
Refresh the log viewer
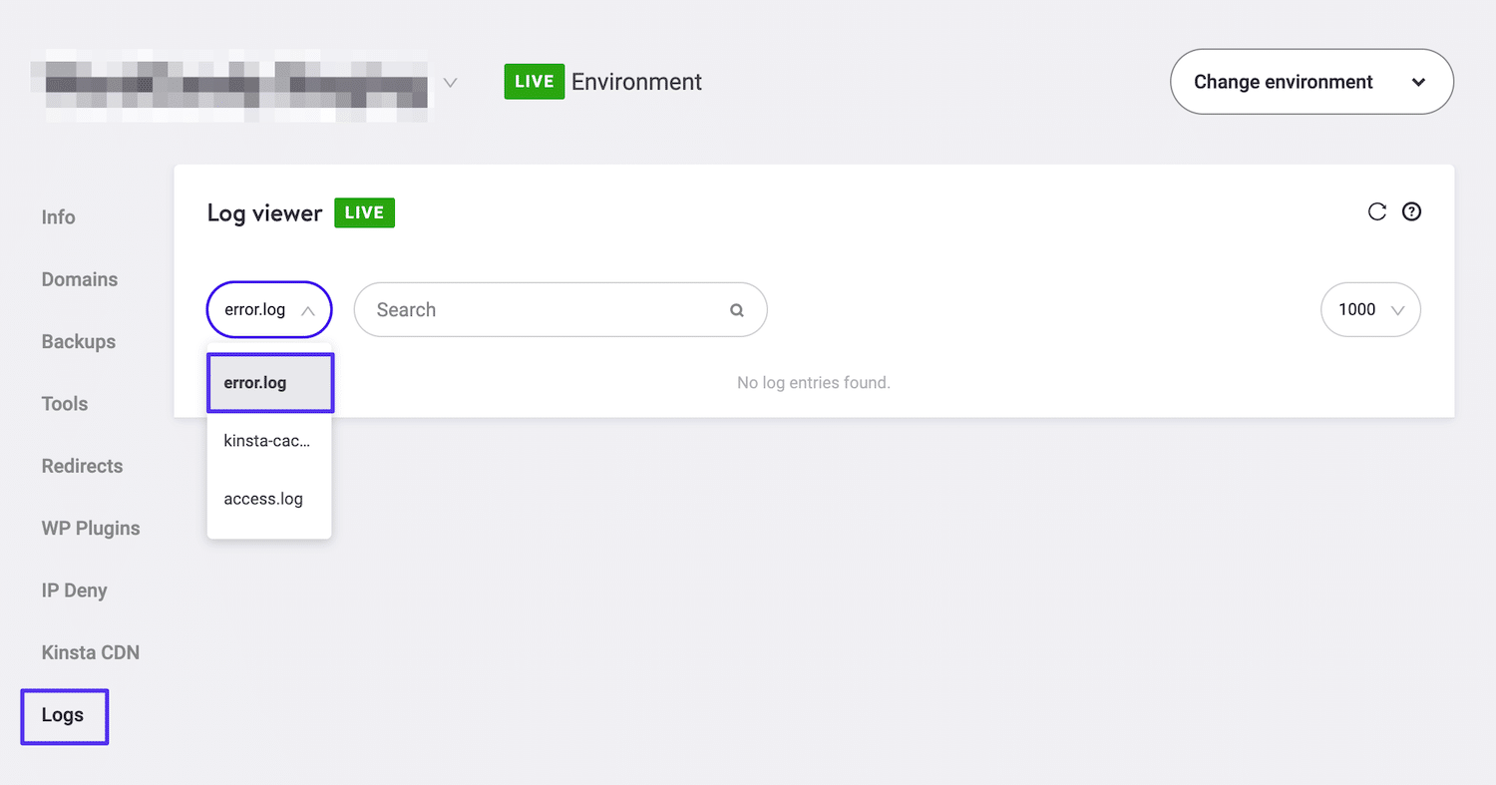coord(1377,211)
